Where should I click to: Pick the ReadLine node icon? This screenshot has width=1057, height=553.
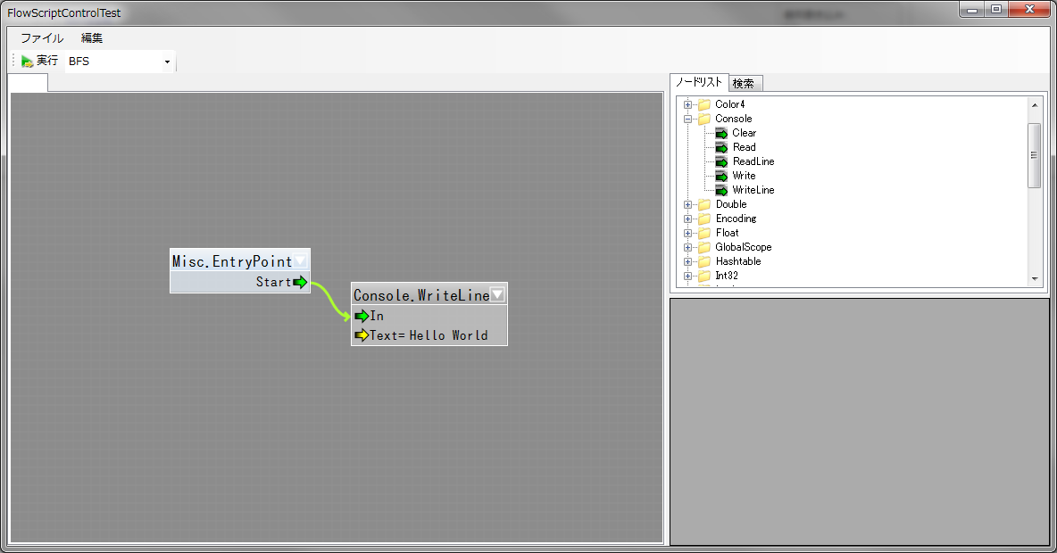click(x=721, y=161)
